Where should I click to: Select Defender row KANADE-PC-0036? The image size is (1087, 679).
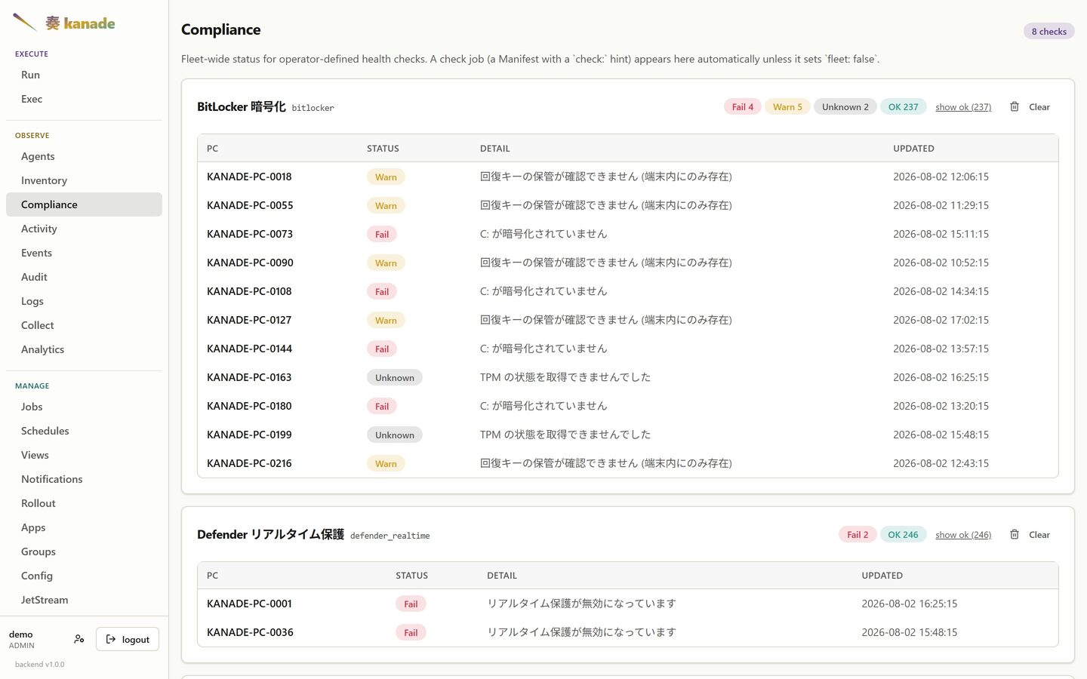point(628,632)
